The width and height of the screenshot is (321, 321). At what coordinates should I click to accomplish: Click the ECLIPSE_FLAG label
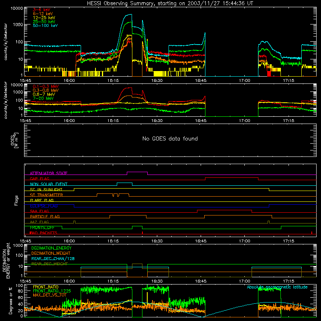pyautogui.click(x=44, y=206)
